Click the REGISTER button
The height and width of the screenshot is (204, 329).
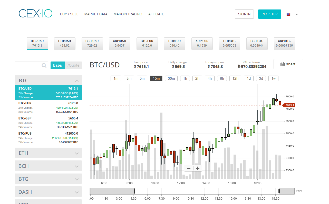[x=269, y=14]
